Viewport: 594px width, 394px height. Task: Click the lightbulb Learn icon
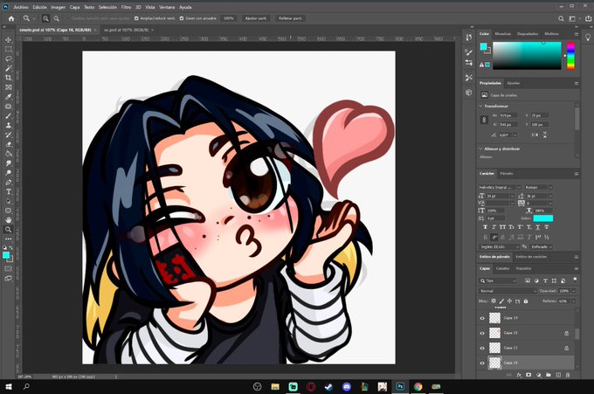point(588,37)
